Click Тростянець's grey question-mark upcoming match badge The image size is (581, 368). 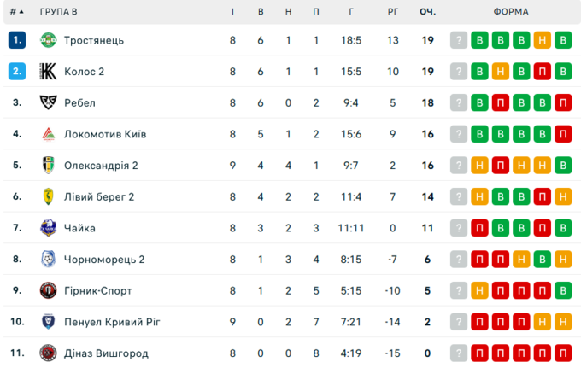click(459, 40)
